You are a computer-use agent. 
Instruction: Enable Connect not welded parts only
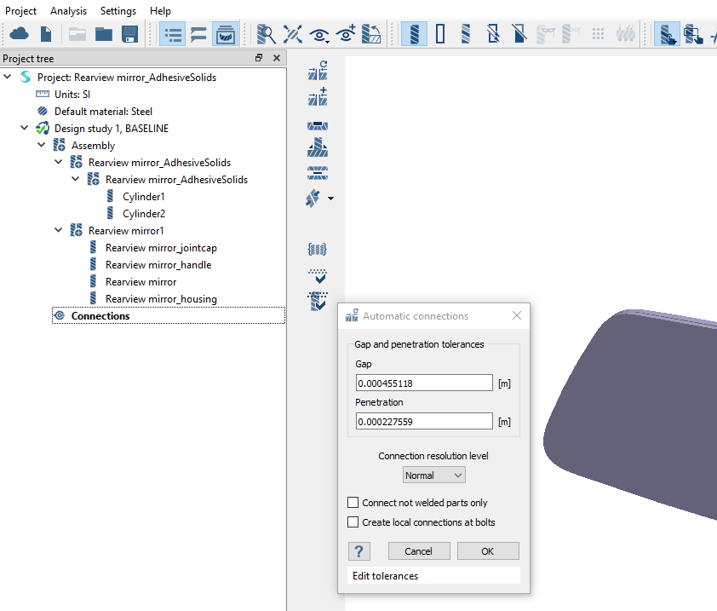coord(353,503)
